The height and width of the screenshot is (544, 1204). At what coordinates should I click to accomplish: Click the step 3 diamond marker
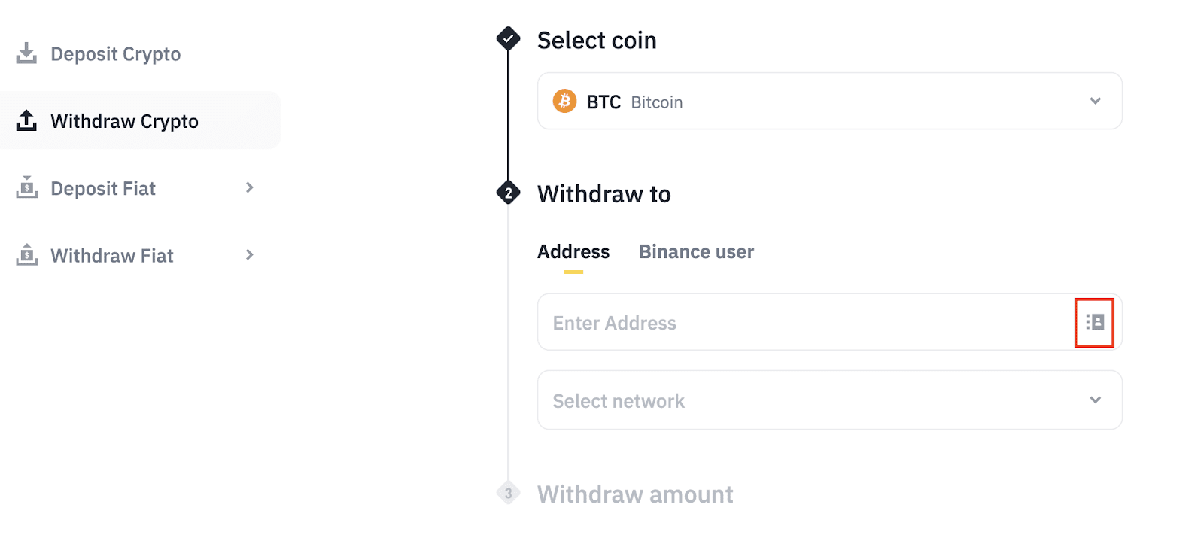pyautogui.click(x=509, y=494)
